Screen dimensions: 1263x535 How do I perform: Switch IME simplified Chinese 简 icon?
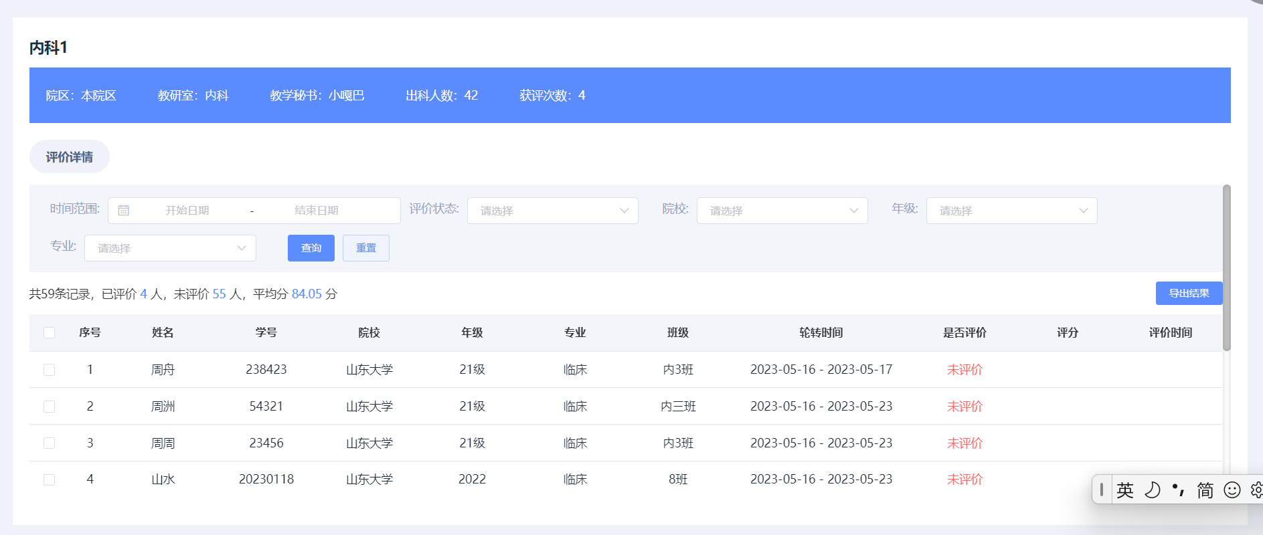[1205, 490]
